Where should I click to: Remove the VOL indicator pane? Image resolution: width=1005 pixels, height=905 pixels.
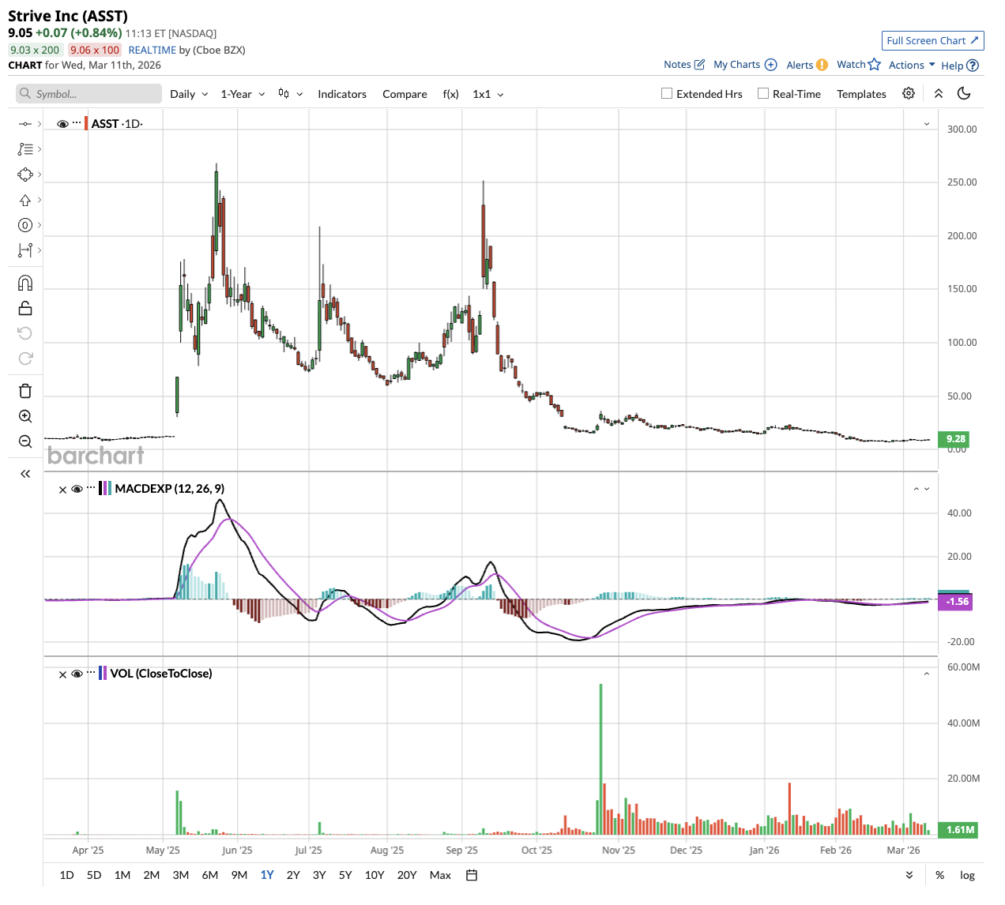click(62, 674)
